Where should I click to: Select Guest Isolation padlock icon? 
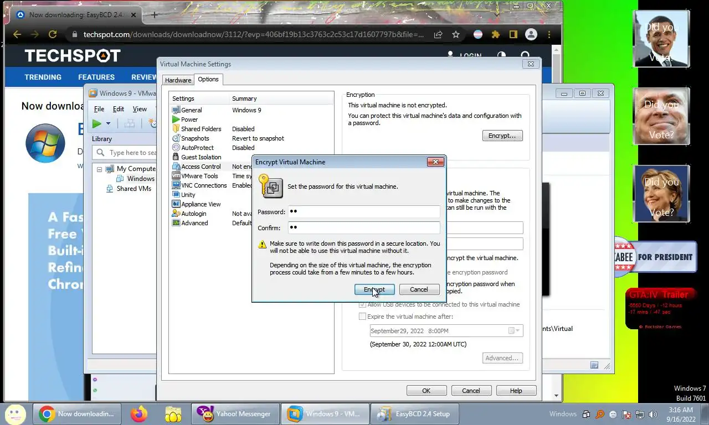176,157
